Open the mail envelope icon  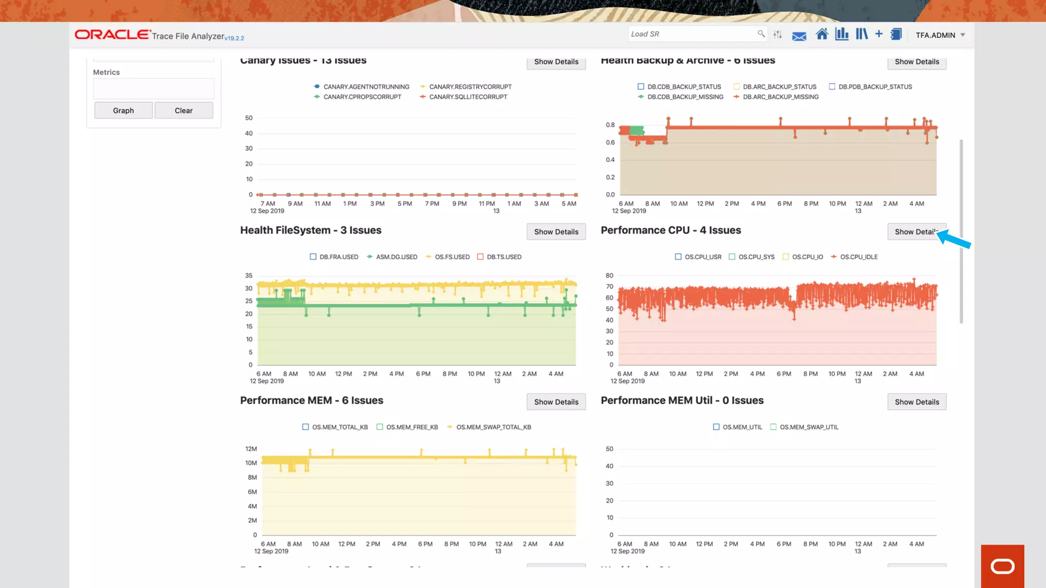(x=799, y=36)
